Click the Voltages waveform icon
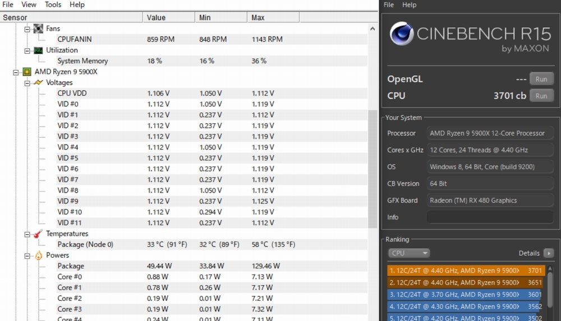Image resolution: width=561 pixels, height=321 pixels. pyautogui.click(x=38, y=82)
